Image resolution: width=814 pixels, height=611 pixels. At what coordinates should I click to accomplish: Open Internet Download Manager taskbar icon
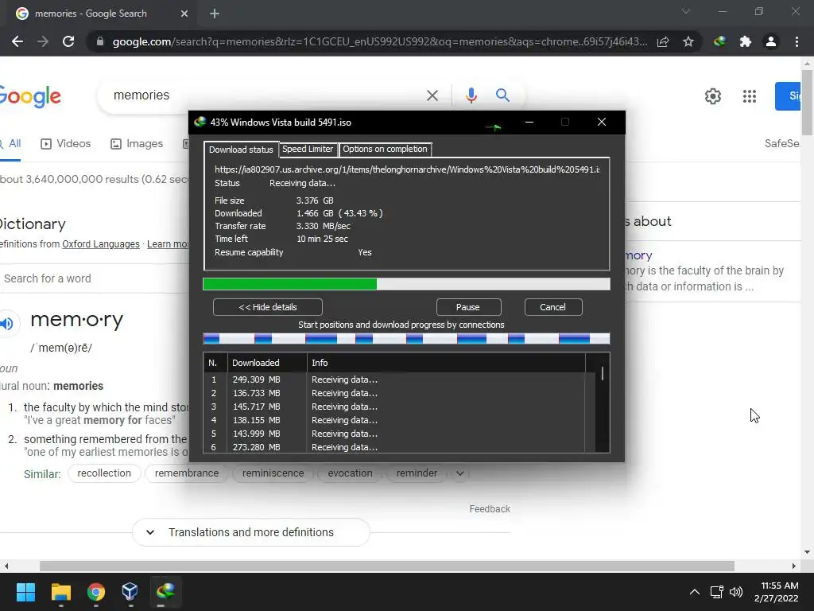coord(165,591)
